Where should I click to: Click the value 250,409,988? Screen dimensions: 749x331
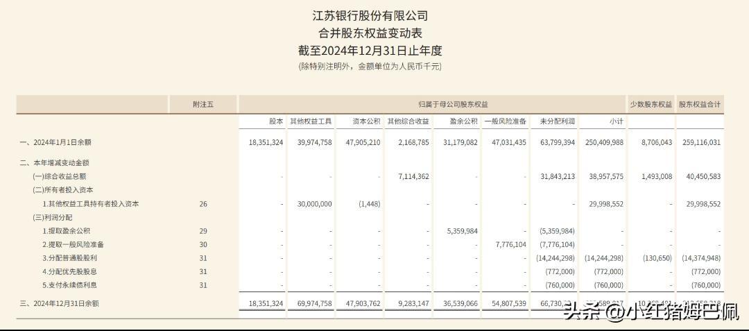pos(603,142)
